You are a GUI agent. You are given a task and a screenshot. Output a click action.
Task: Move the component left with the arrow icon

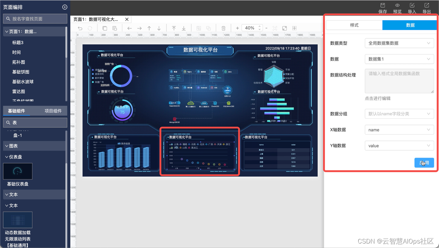pos(130,28)
